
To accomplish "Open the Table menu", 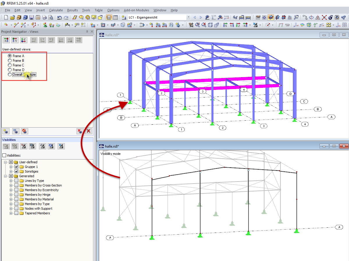I will tap(99, 10).
